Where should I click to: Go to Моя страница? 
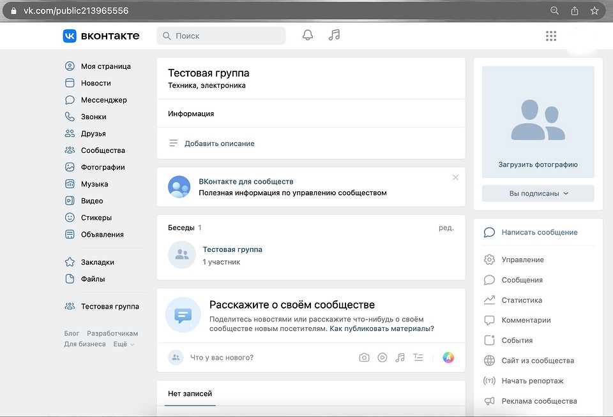pyautogui.click(x=105, y=66)
